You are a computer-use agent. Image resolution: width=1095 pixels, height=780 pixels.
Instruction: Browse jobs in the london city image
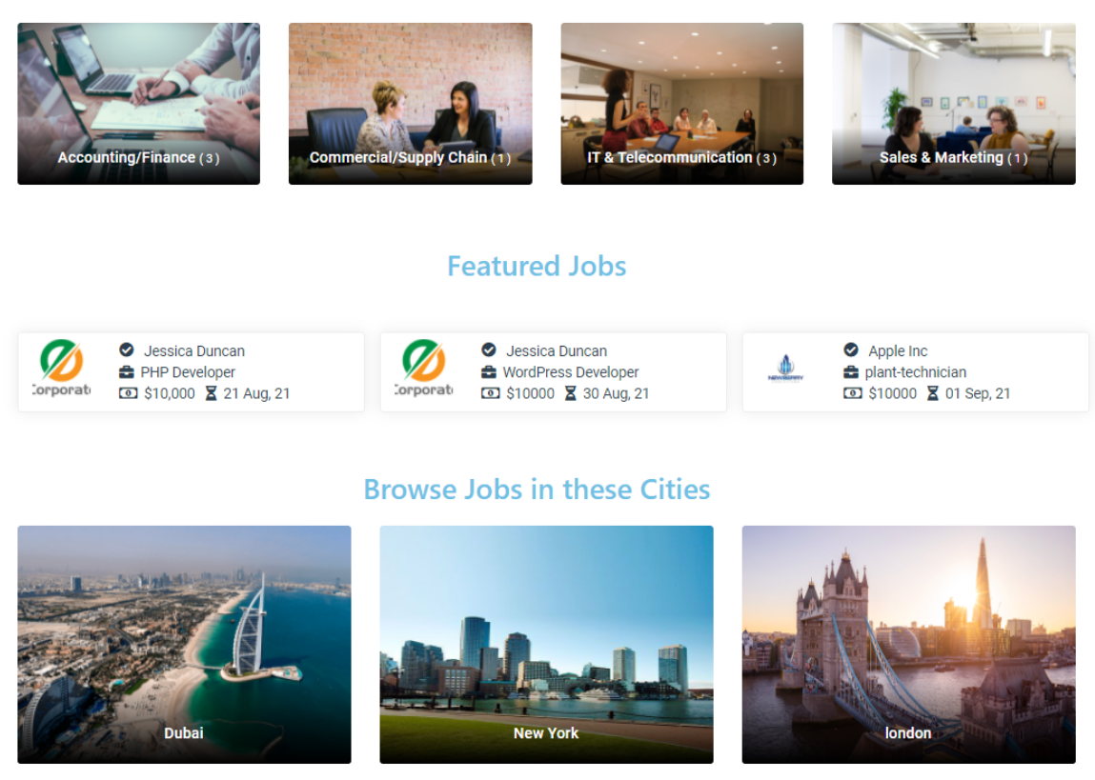coord(908,644)
